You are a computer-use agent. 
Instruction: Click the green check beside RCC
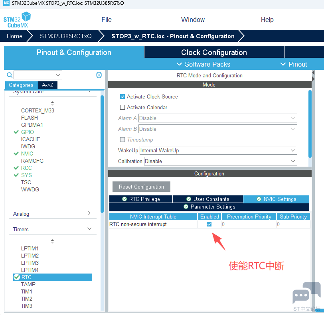16,168
